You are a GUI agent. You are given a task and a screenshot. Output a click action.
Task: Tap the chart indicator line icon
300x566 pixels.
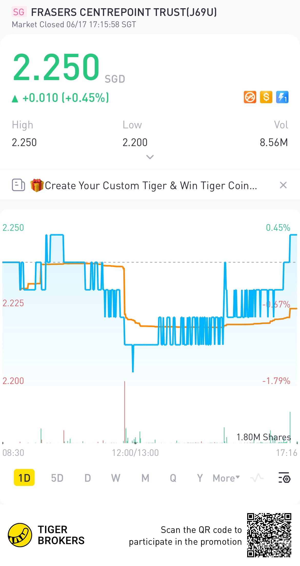click(x=257, y=478)
